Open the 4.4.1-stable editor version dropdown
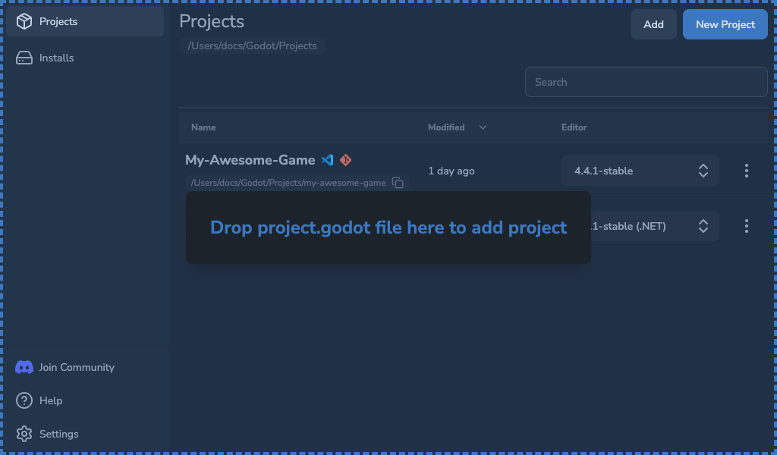This screenshot has height=455, width=777. [640, 171]
